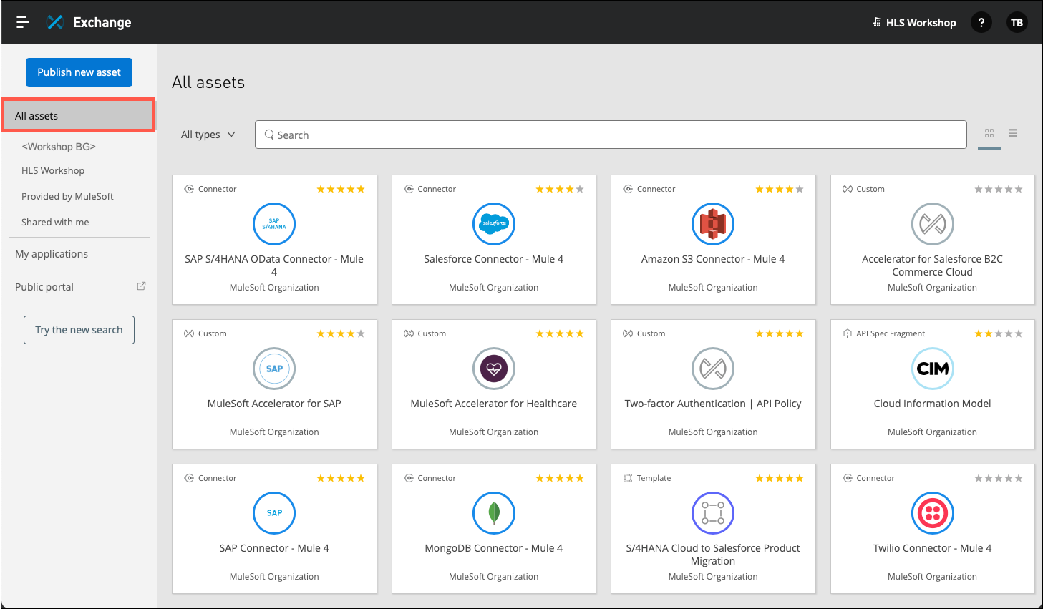The width and height of the screenshot is (1043, 609).
Task: Open the MuleSoft Accelerator for SAP icon
Action: pos(274,369)
